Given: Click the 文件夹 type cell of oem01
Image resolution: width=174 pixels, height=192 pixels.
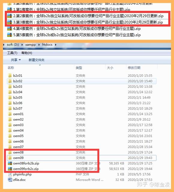Looking at the screenshot, I should pyautogui.click(x=80, y=114).
